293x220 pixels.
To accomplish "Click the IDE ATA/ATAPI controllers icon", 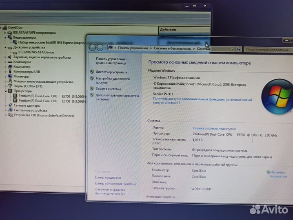I will (9, 33).
